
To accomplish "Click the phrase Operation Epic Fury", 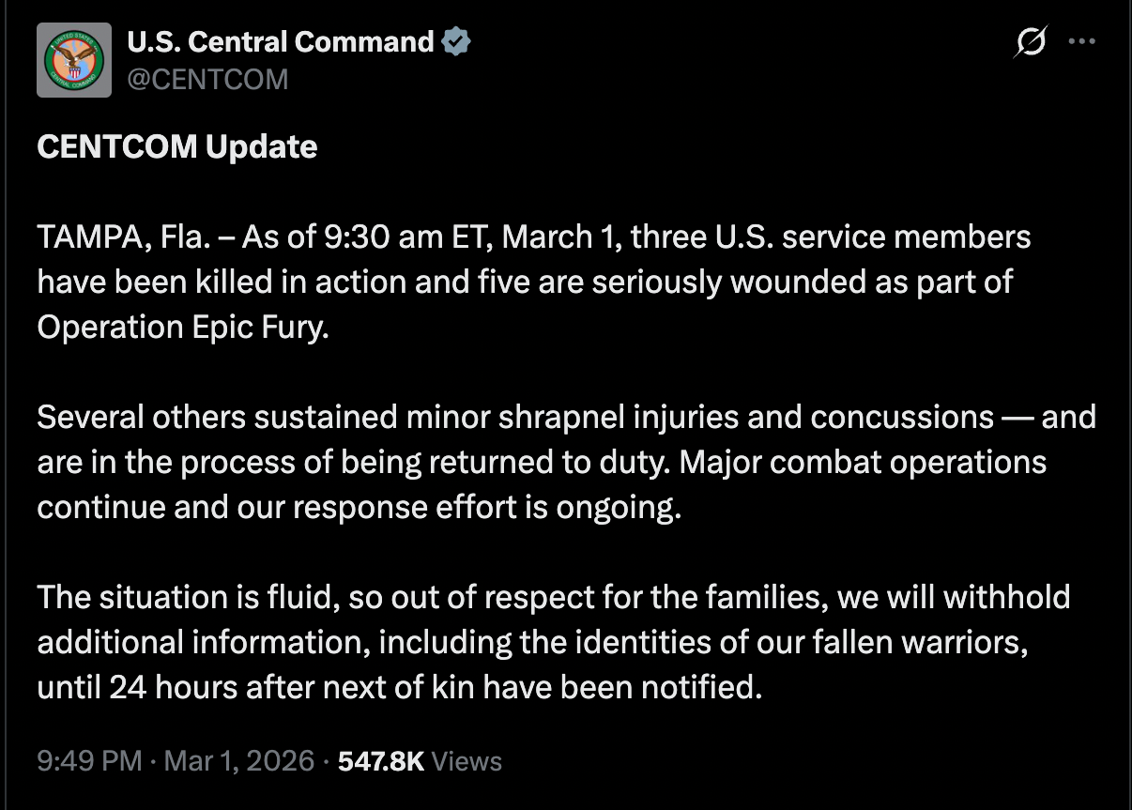I will click(x=183, y=328).
